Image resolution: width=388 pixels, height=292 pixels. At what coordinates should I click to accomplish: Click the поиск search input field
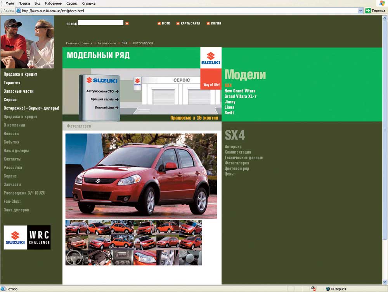pos(100,23)
